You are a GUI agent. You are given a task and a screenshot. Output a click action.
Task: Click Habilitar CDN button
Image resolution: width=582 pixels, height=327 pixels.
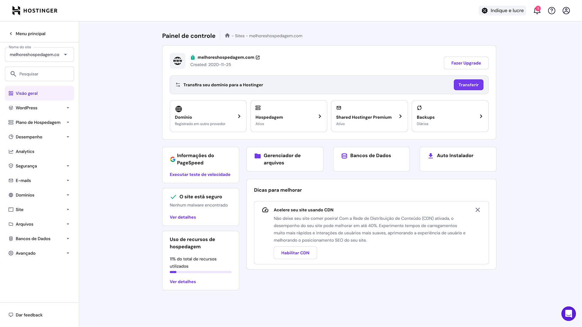click(295, 253)
